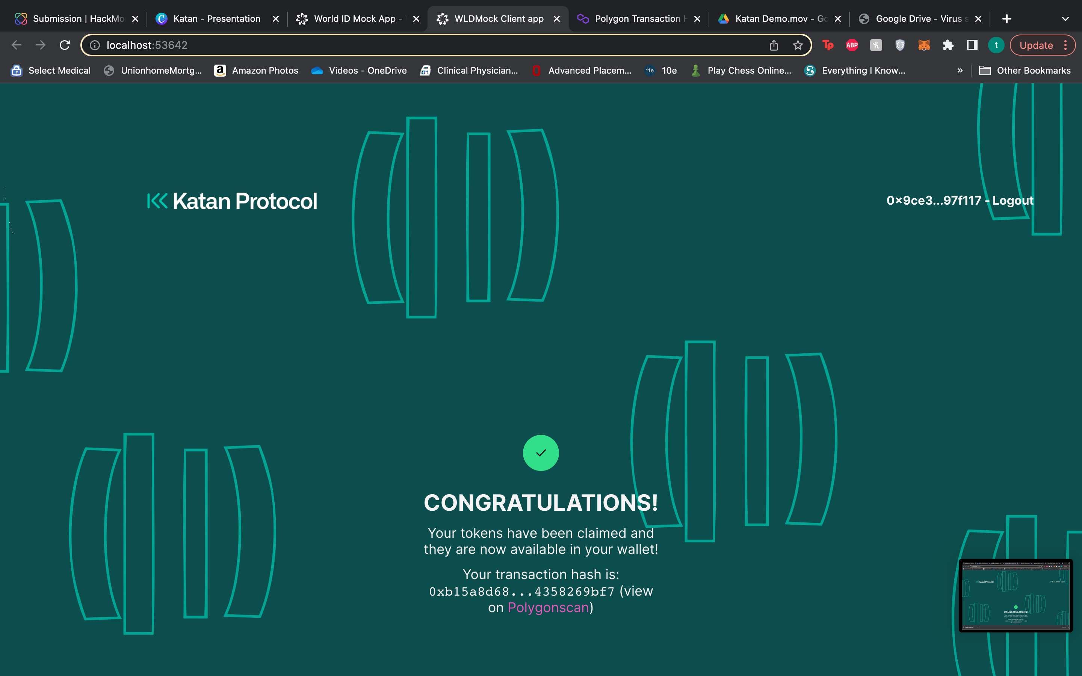The height and width of the screenshot is (676, 1082).
Task: Share this page from the address bar
Action: [x=774, y=45]
